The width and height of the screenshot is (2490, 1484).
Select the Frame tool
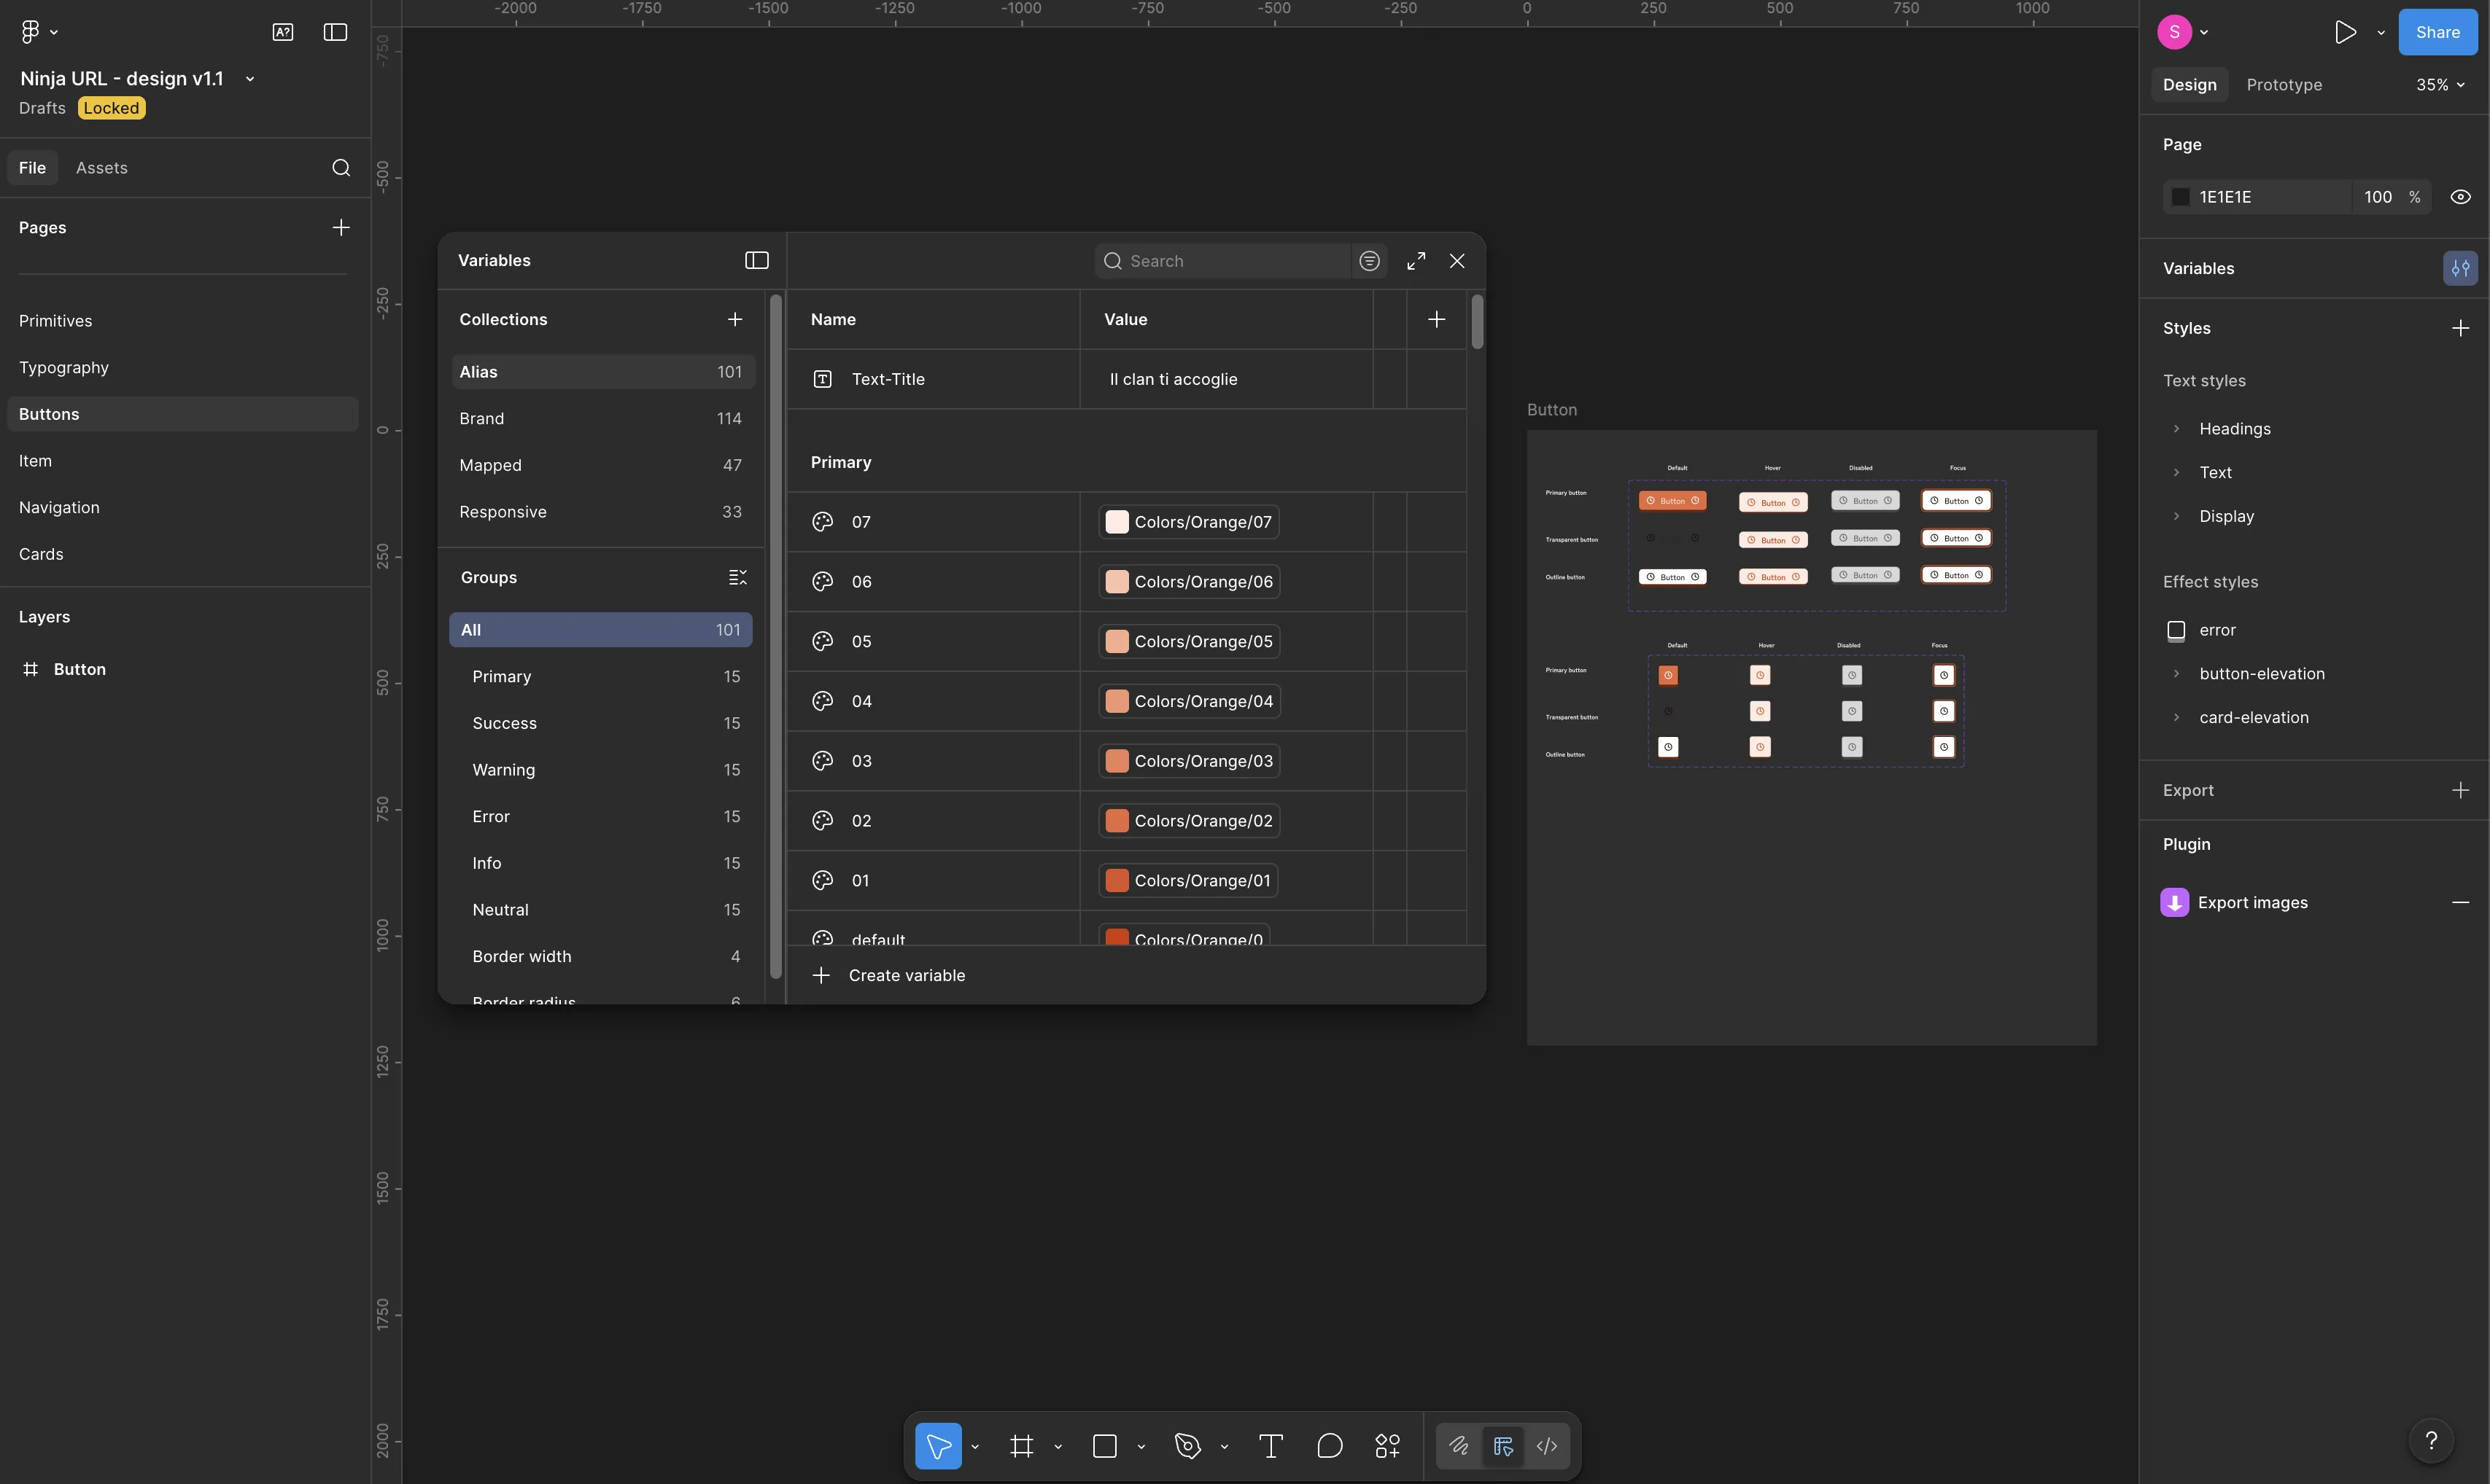click(1021, 1446)
